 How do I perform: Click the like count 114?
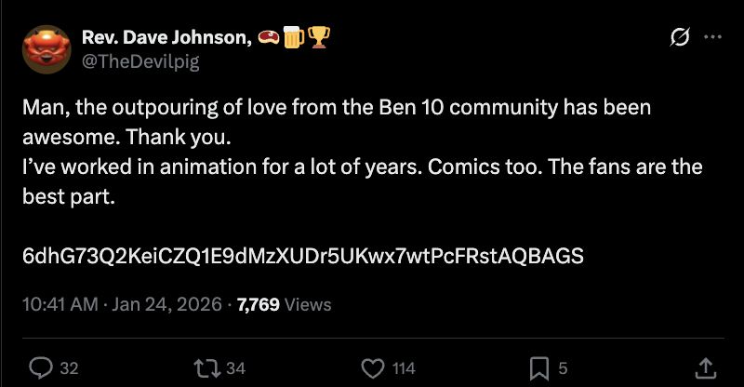403,368
